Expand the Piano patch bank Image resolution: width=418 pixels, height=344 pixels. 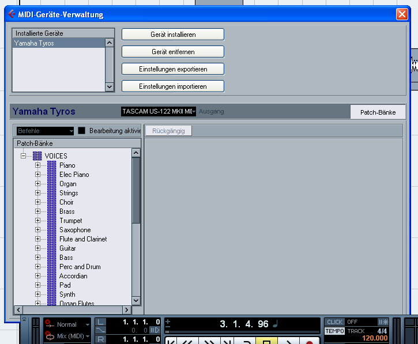(37, 165)
